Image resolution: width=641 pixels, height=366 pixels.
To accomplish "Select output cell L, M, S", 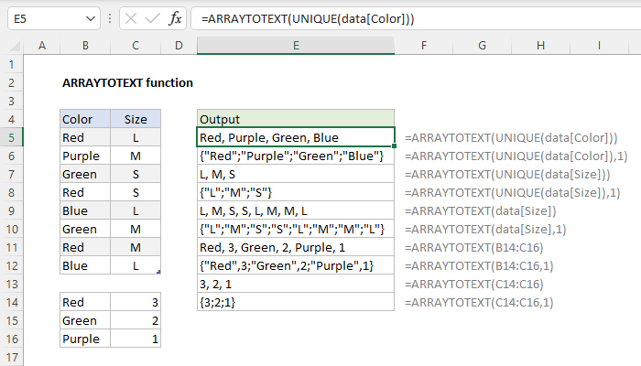I will [296, 175].
